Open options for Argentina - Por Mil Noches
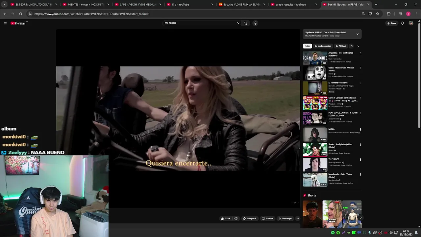This screenshot has height=237, width=421. click(x=360, y=53)
